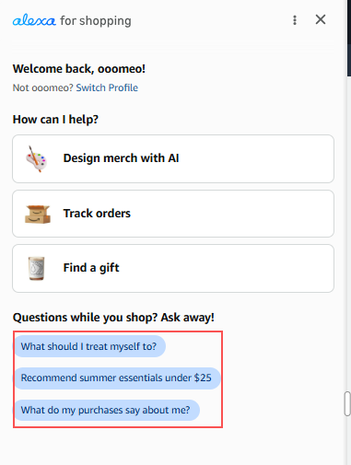Ask What should I treat myself to?

pos(89,346)
